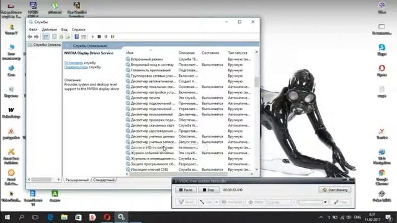Launch Microsoft Edge from the taskbar
397x223 pixels.
coord(50,217)
